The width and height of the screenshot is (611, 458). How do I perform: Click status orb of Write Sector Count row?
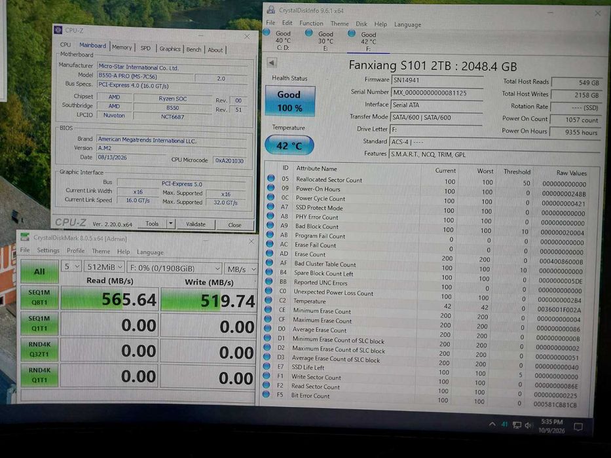click(267, 376)
